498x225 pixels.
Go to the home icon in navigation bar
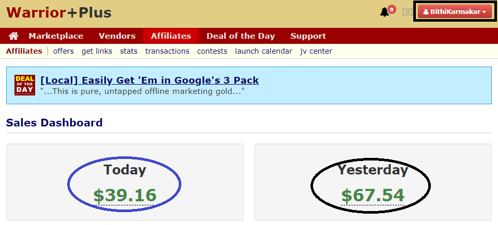click(13, 36)
